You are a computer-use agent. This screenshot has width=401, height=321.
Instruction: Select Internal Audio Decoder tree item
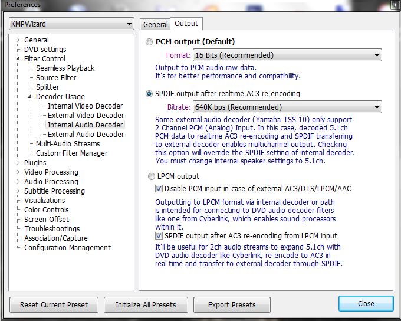pyautogui.click(x=85, y=125)
